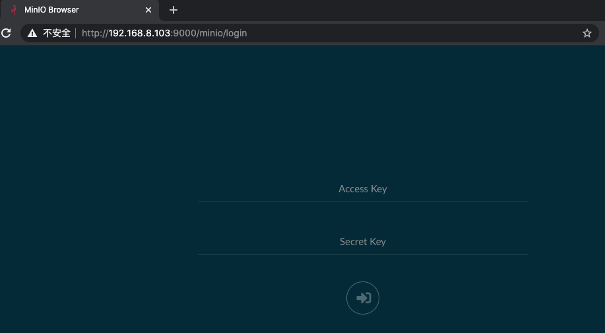
Task: Click empty address bar space before star
Action: [x=409, y=33]
